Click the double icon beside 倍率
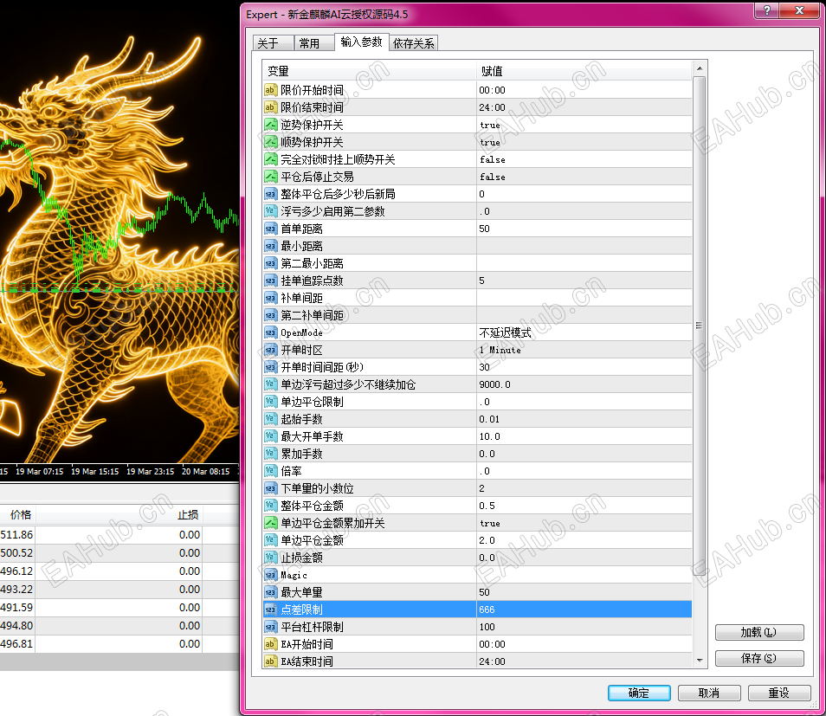The image size is (826, 716). (270, 471)
